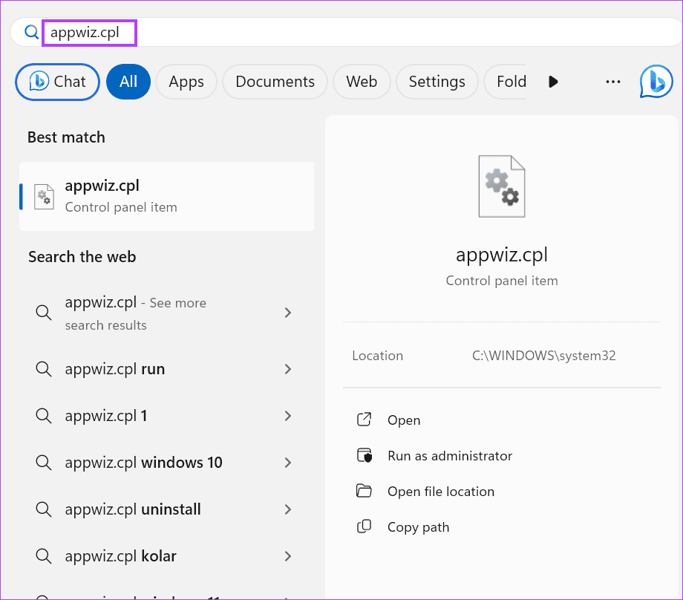Viewport: 683px width, 600px height.
Task: Expand the 'appwiz.cpl uninstall' suggestion chevron
Action: point(288,509)
